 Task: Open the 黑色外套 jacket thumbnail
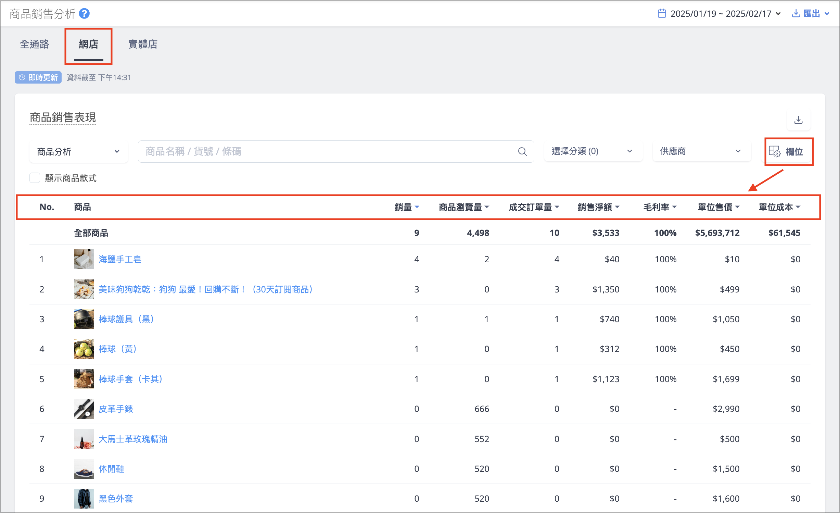pos(84,499)
